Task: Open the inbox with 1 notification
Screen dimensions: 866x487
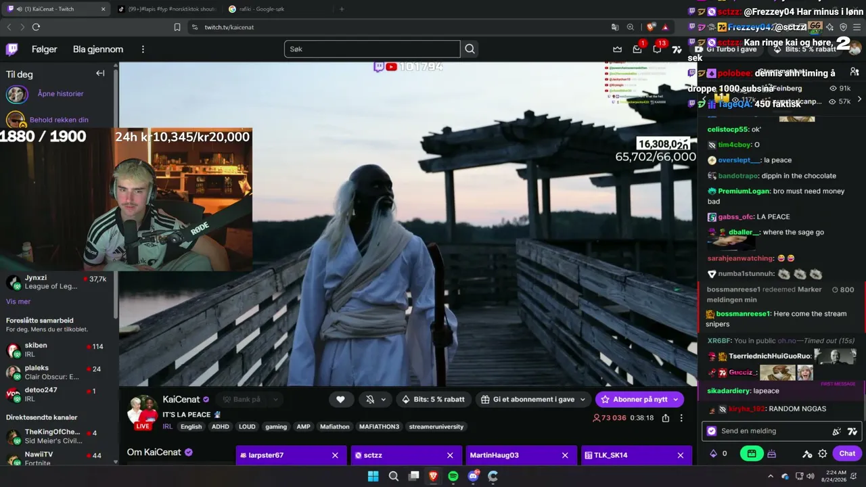Action: 637,49
